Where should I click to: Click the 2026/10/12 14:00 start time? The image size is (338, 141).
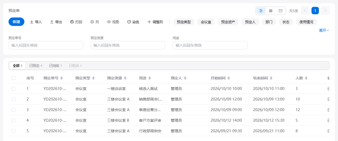click(226, 120)
